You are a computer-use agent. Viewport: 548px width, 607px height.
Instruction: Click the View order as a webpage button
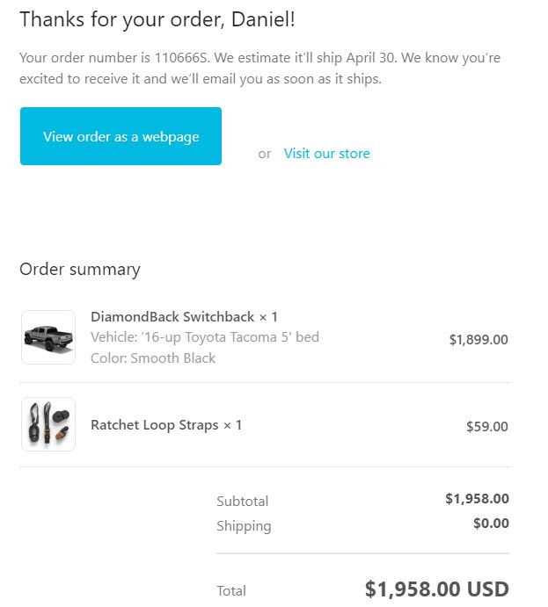coord(121,136)
